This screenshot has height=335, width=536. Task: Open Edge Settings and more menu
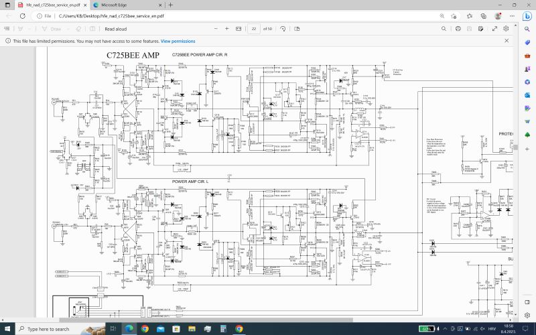(x=512, y=15)
